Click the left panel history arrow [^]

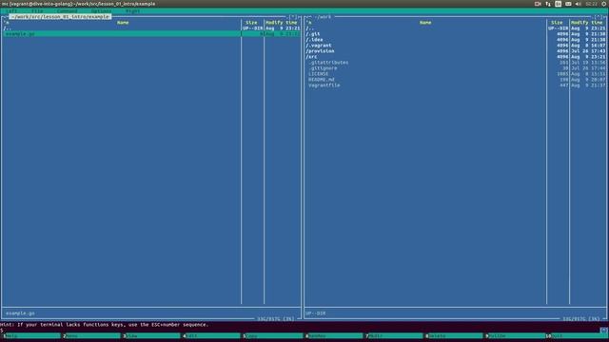coord(294,17)
